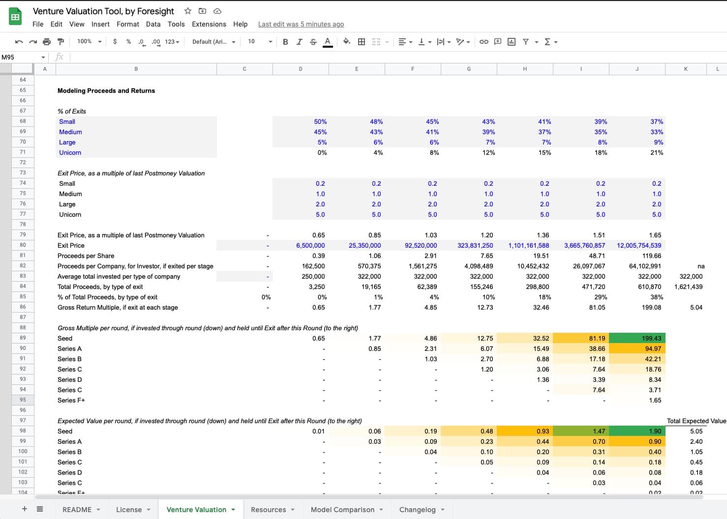
Task: Click the undo arrow in toolbar
Action: (x=19, y=42)
